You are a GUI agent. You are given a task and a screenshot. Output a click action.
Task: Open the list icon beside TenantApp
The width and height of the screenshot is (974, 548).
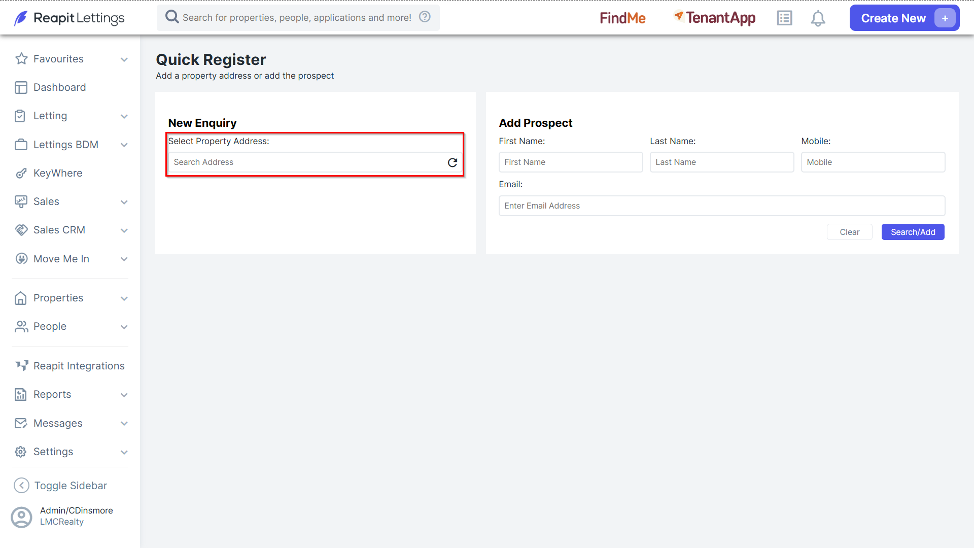784,18
